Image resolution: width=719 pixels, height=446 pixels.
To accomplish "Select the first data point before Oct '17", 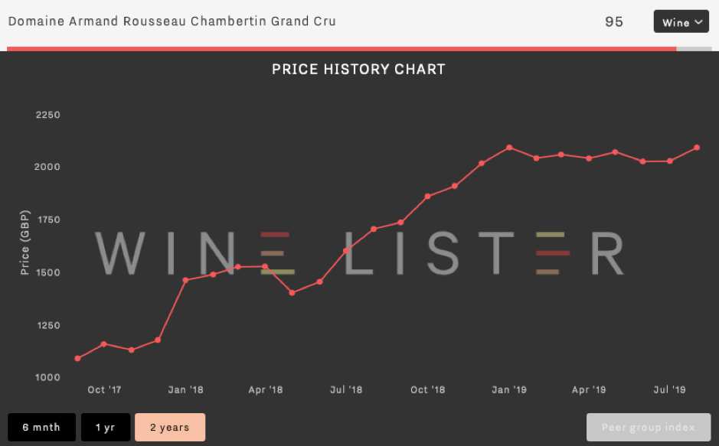I will [77, 359].
